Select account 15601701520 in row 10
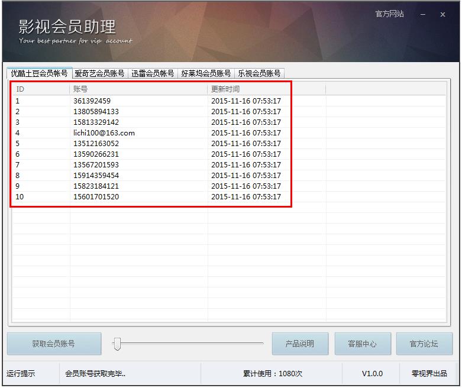Screen dimensions: 462x388 point(96,197)
